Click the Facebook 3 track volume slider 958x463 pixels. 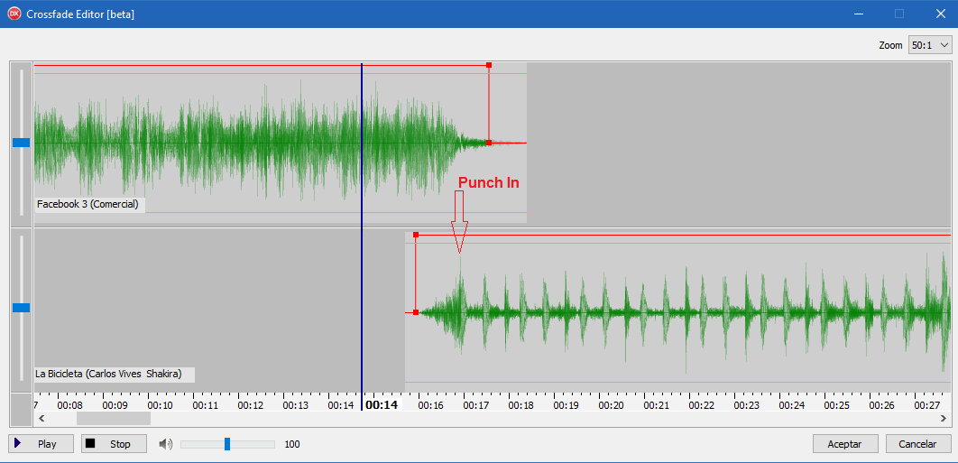point(22,143)
